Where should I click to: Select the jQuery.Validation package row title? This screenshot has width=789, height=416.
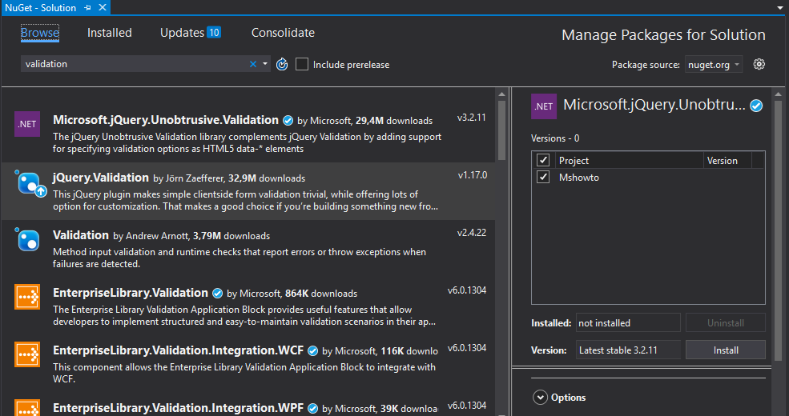(x=101, y=178)
